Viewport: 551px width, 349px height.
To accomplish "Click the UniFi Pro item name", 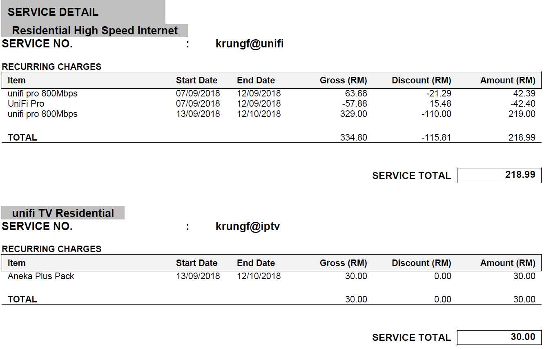I will pos(26,104).
